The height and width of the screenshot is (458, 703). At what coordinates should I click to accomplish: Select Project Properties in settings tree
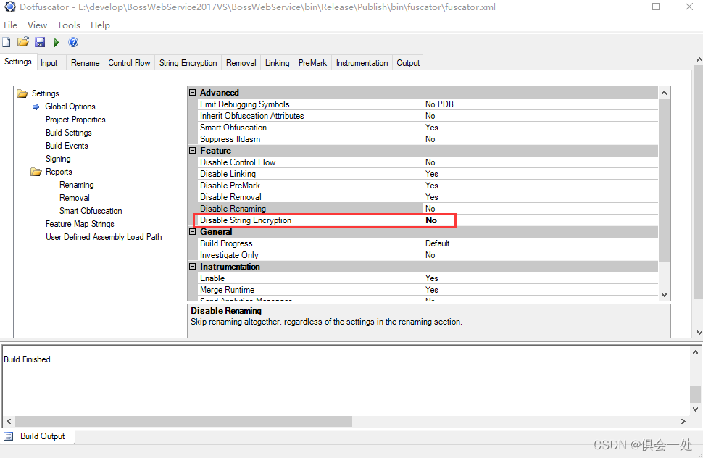75,120
